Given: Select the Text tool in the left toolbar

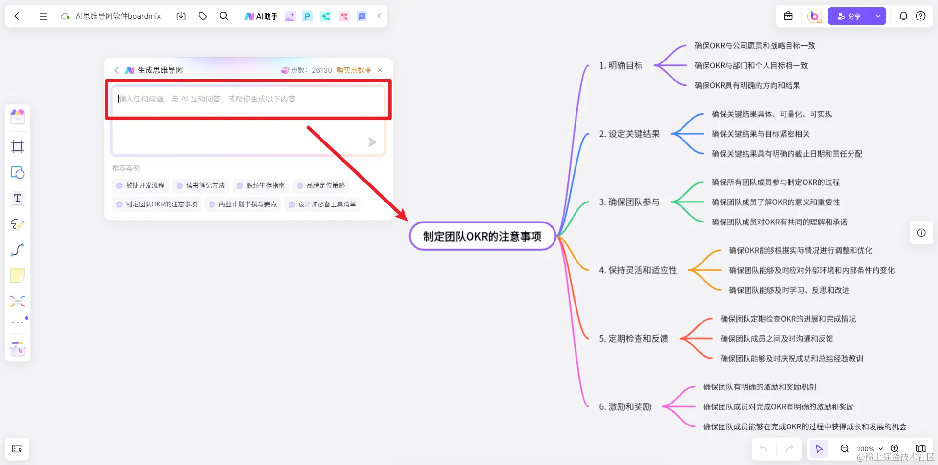Looking at the screenshot, I should click(x=18, y=199).
